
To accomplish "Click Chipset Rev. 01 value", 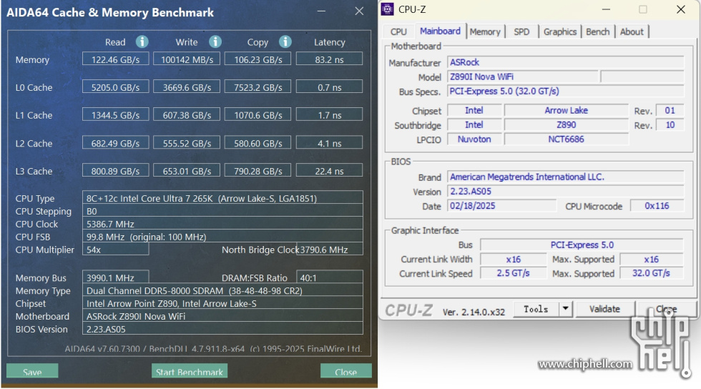I will pos(670,110).
